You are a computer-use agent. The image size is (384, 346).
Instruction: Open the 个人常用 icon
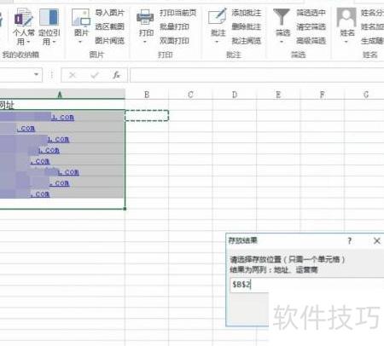coord(24,17)
